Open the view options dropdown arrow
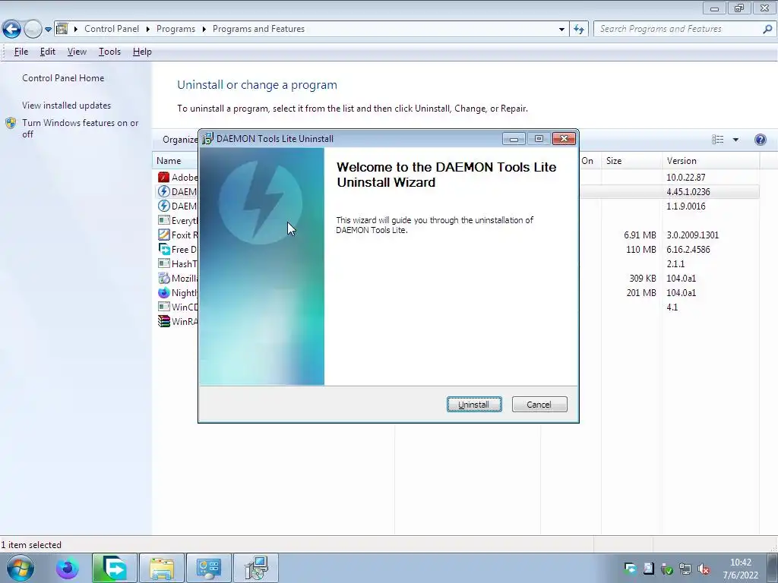The height and width of the screenshot is (583, 778). click(x=735, y=140)
